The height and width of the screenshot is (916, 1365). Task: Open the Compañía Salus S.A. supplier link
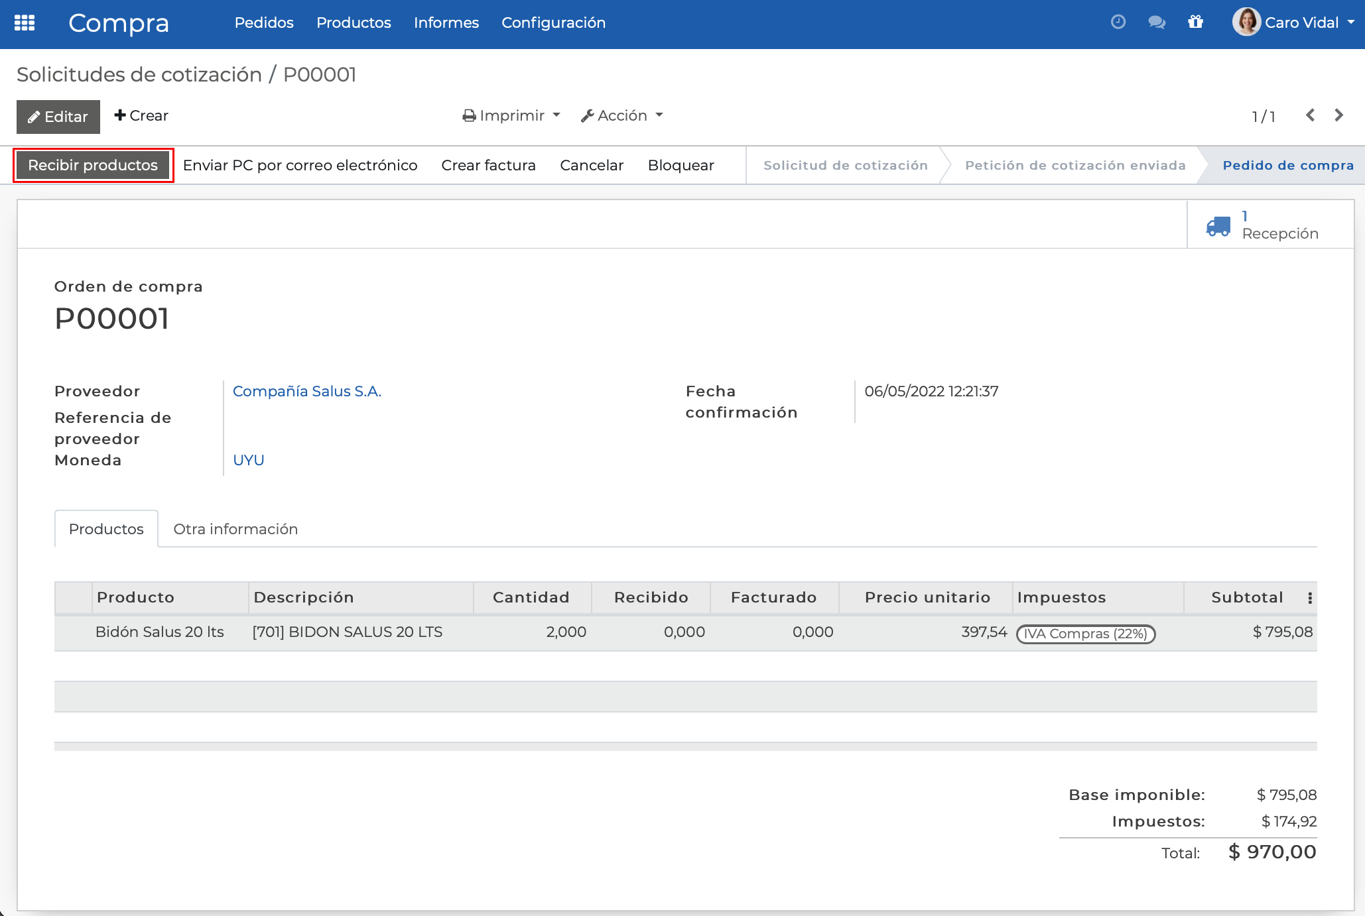[x=307, y=391]
